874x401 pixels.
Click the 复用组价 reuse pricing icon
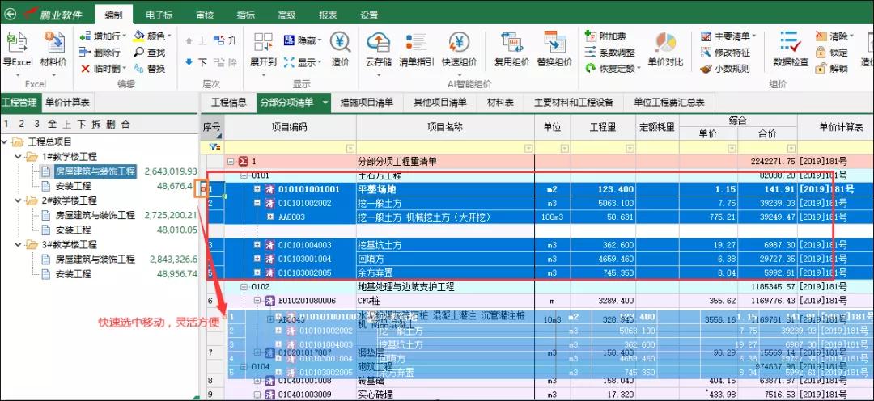(511, 44)
